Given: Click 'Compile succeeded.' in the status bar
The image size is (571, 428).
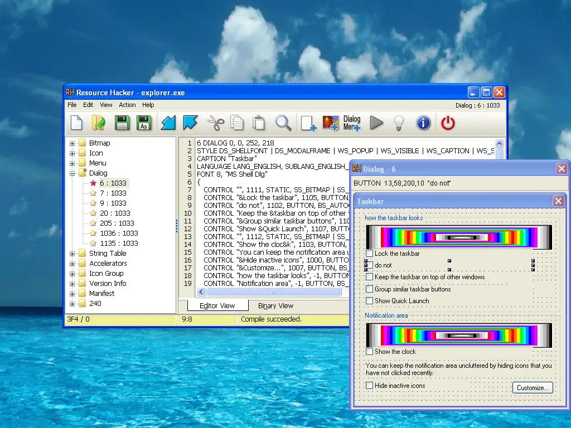Looking at the screenshot, I should pos(272,319).
